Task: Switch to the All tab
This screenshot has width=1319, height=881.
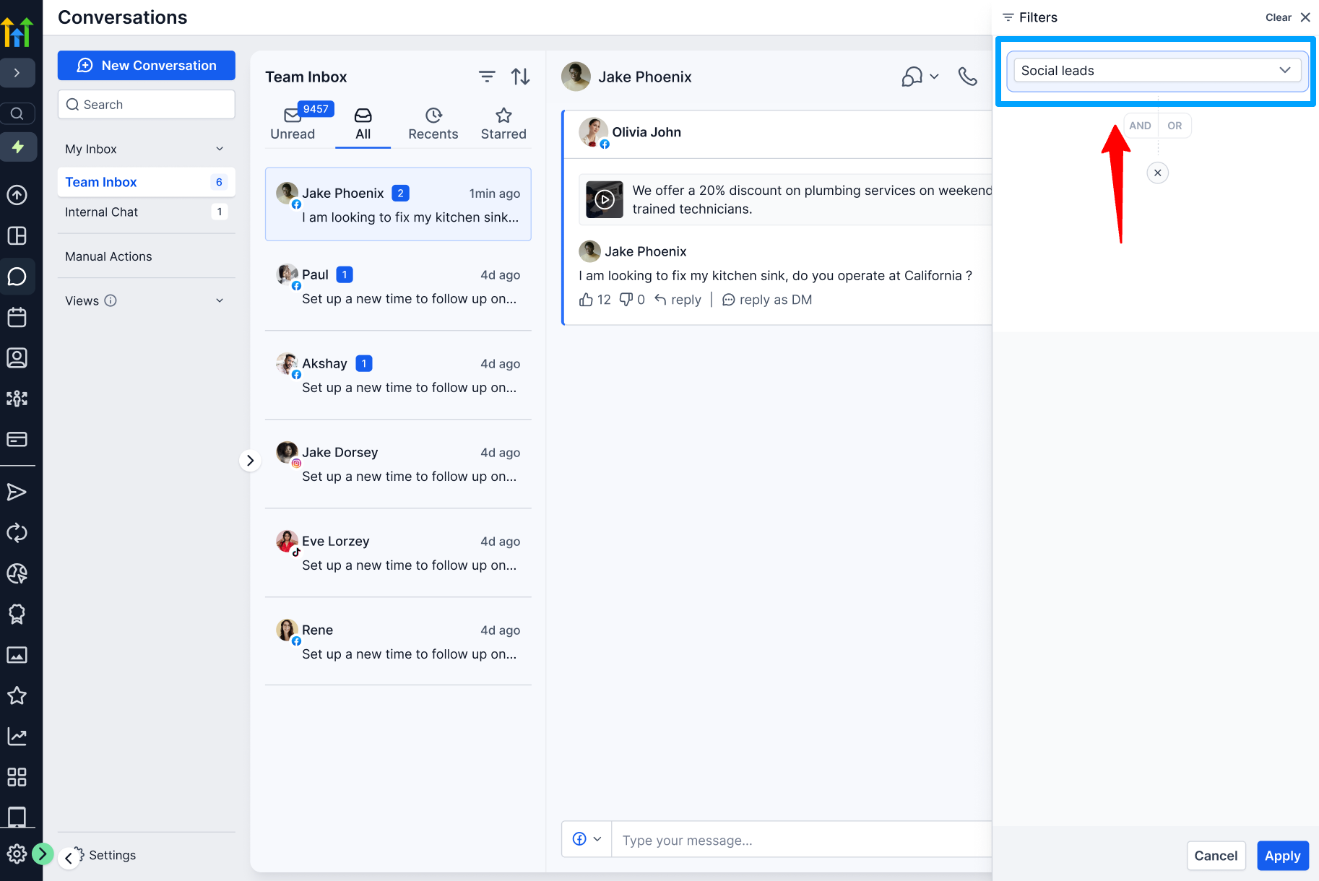Action: tap(363, 123)
